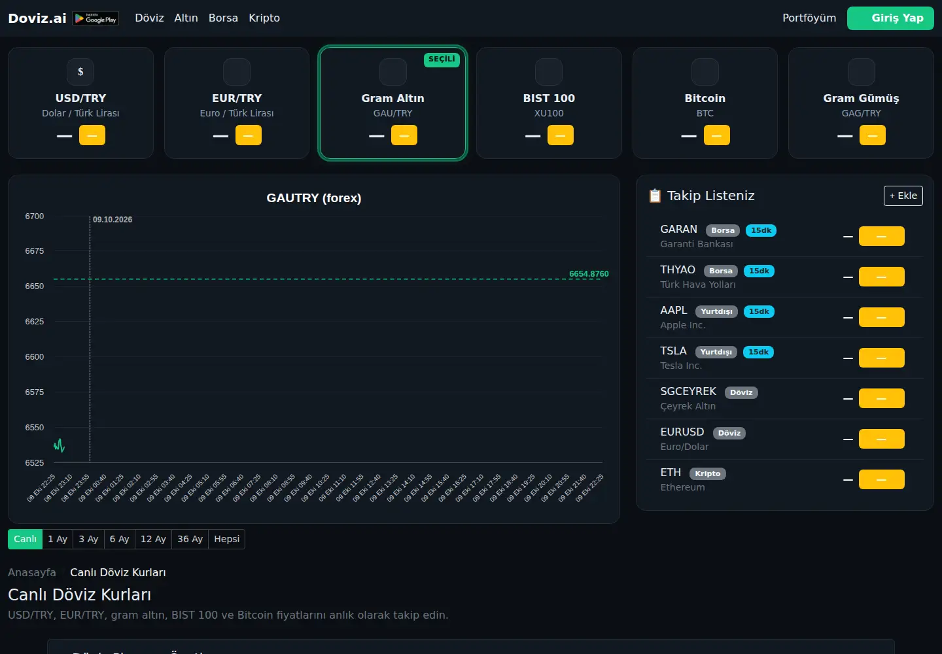Click the clipboard icon beside Takip Listeniz
This screenshot has width=942, height=654.
tap(655, 196)
